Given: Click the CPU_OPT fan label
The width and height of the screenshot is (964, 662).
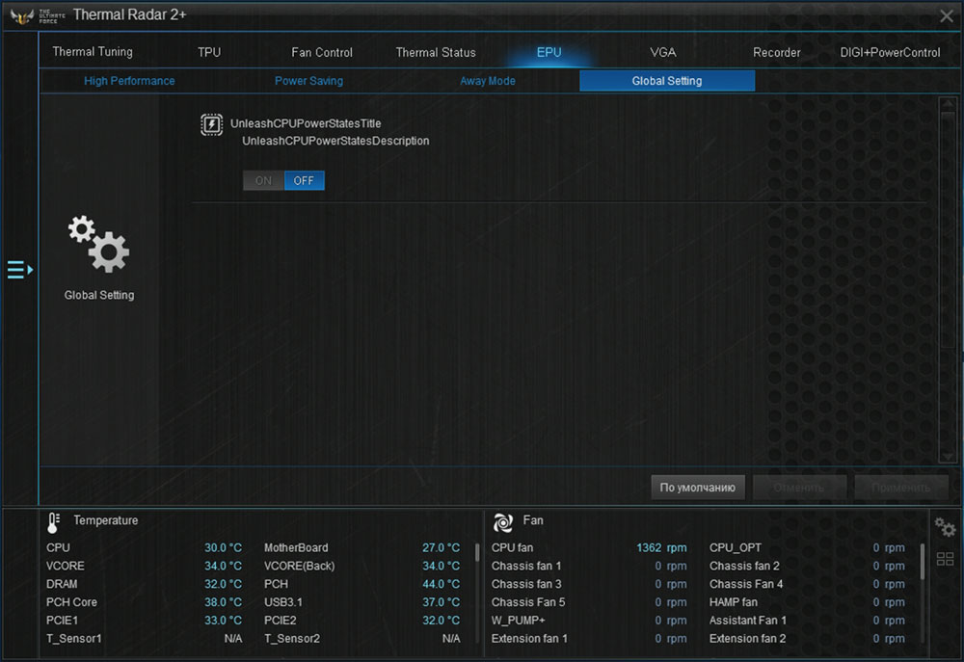Looking at the screenshot, I should [736, 547].
